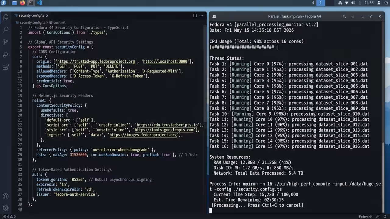Click the 'Network: Total Data Processed' line
The width and height of the screenshot is (390, 219).
[258, 173]
